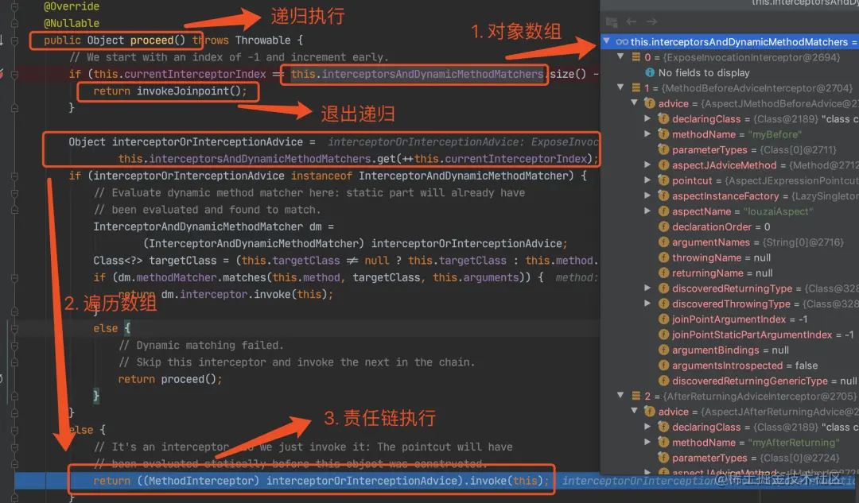Expand the aspectJAdviceMethod node
Viewport: 859px width, 503px height.
point(647,164)
